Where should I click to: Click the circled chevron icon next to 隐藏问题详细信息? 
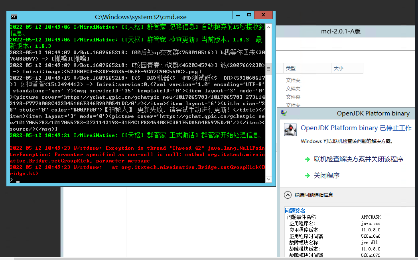pos(288,195)
